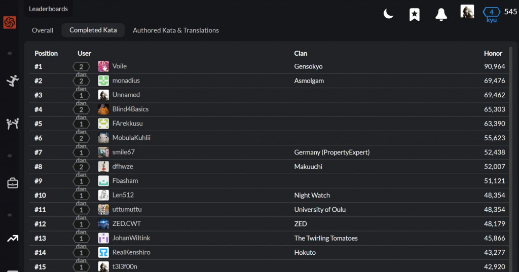This screenshot has height=272, width=519.
Task: Open the kata practice icon in the sidebar
Action: click(x=12, y=80)
